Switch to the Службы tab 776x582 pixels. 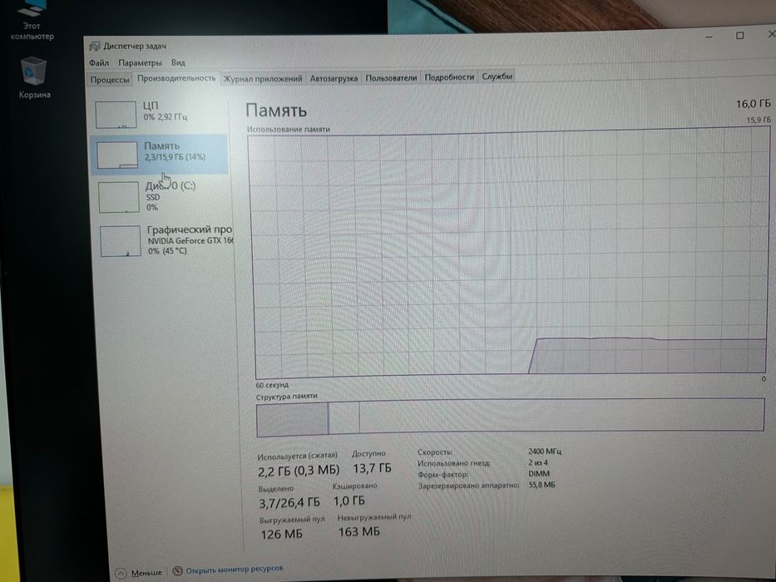(x=497, y=76)
